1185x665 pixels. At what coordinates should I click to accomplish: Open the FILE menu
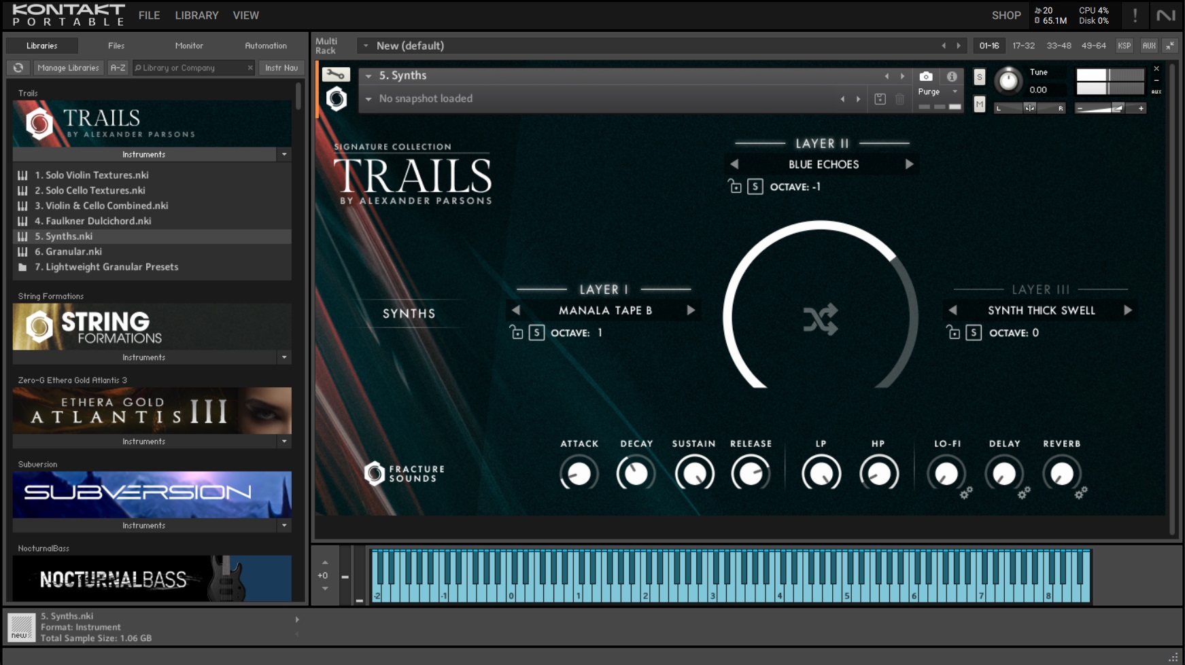(150, 16)
